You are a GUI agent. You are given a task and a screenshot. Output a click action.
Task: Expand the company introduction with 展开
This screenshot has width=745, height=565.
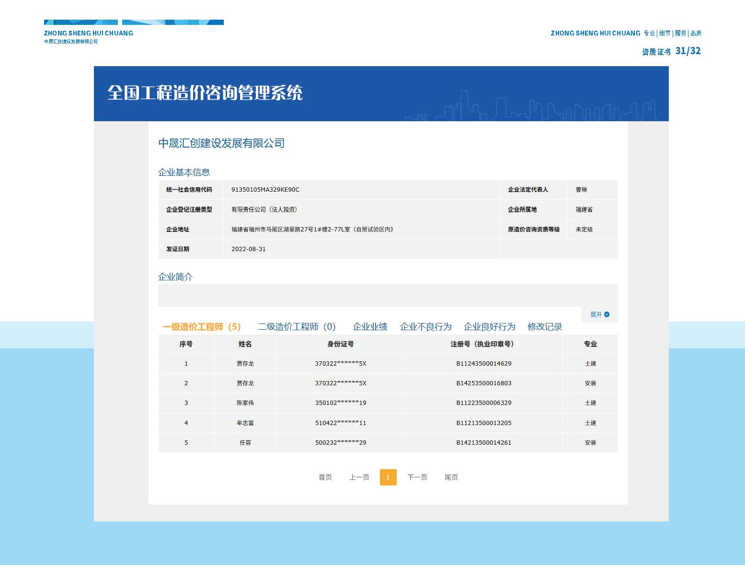(596, 314)
